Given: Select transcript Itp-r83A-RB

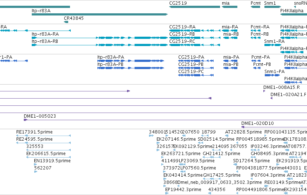Looking at the screenshot, I should tap(100, 45).
